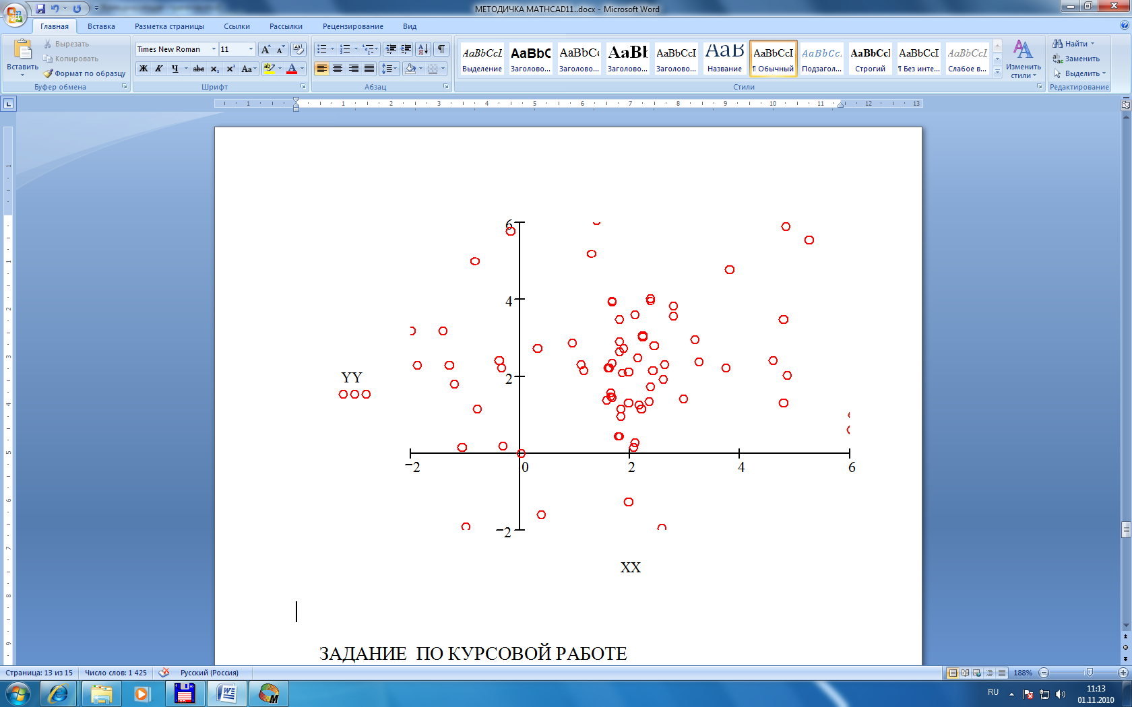This screenshot has width=1132, height=707.
Task: Open the Разметка страницы tab
Action: [169, 26]
